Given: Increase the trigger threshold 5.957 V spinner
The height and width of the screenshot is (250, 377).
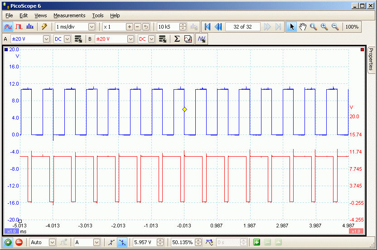Looking at the screenshot, I should 160,240.
